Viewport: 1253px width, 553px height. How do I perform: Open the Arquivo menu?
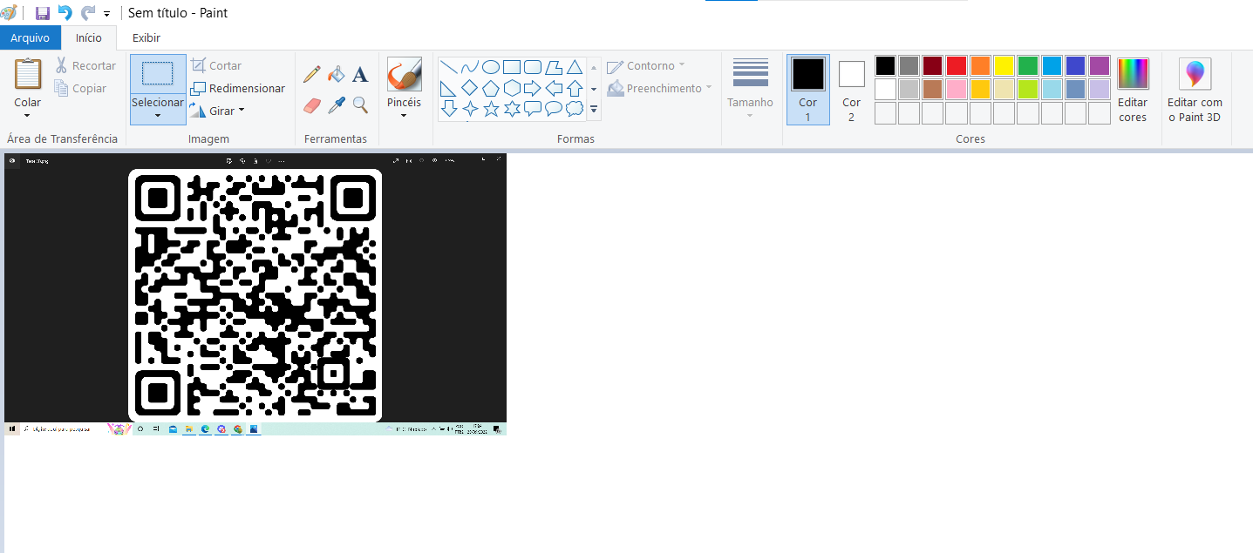(31, 37)
